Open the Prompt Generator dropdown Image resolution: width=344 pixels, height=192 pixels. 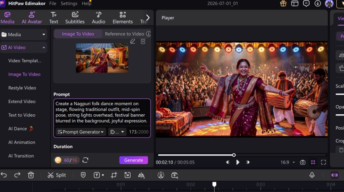pos(80,132)
